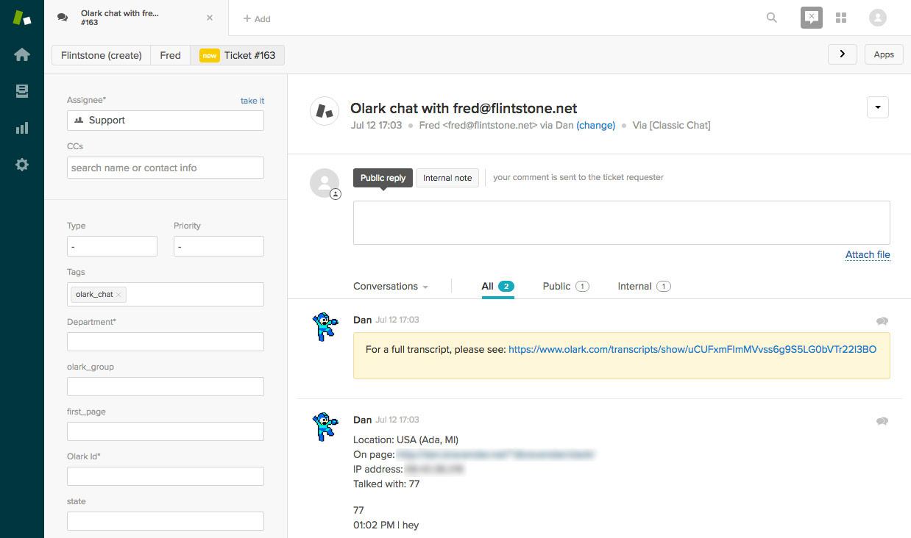Click the Olark Id field
This screenshot has width=911, height=538.
point(166,476)
